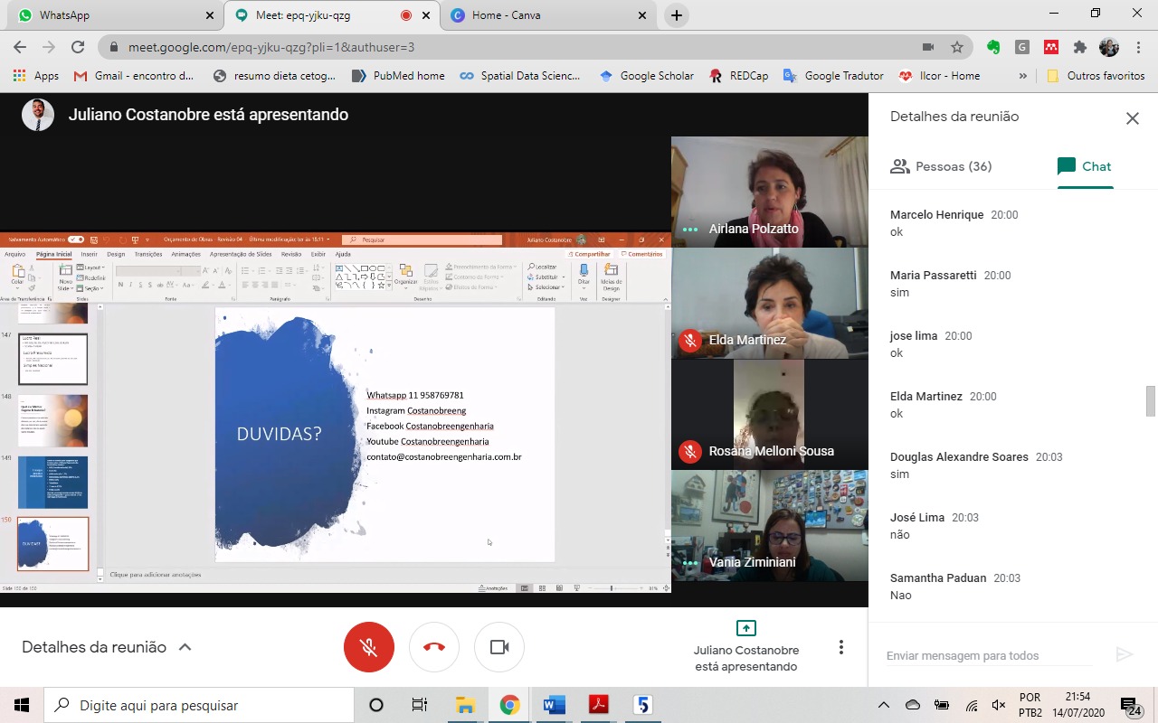Image resolution: width=1158 pixels, height=723 pixels.
Task: Open the Windows Start menu
Action: click(22, 705)
